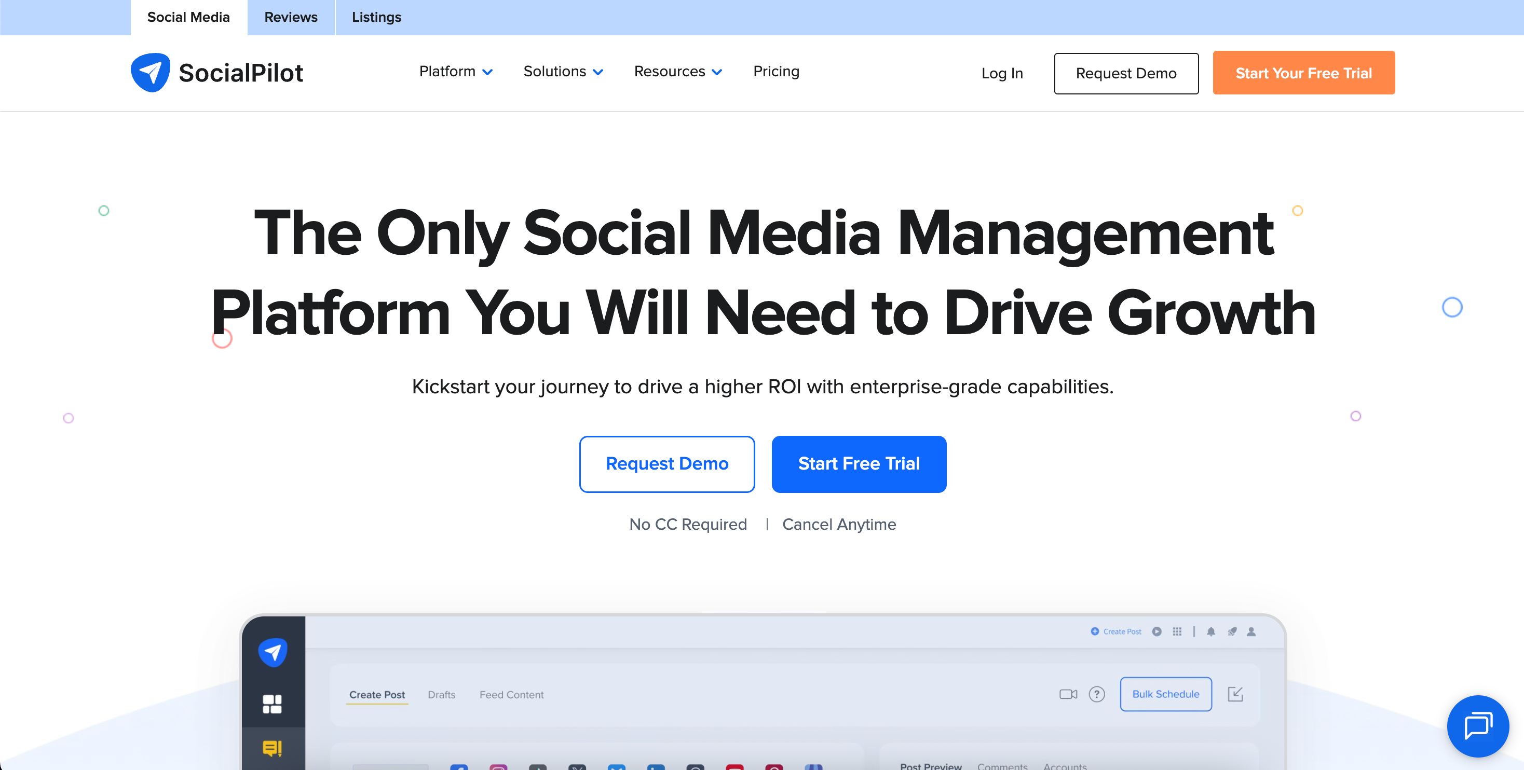Viewport: 1524px width, 770px height.
Task: Click the yellow post composer sidebar icon
Action: [x=272, y=749]
